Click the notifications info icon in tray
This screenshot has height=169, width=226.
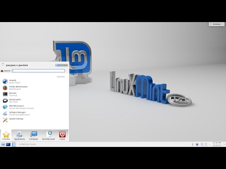[x=193, y=145]
